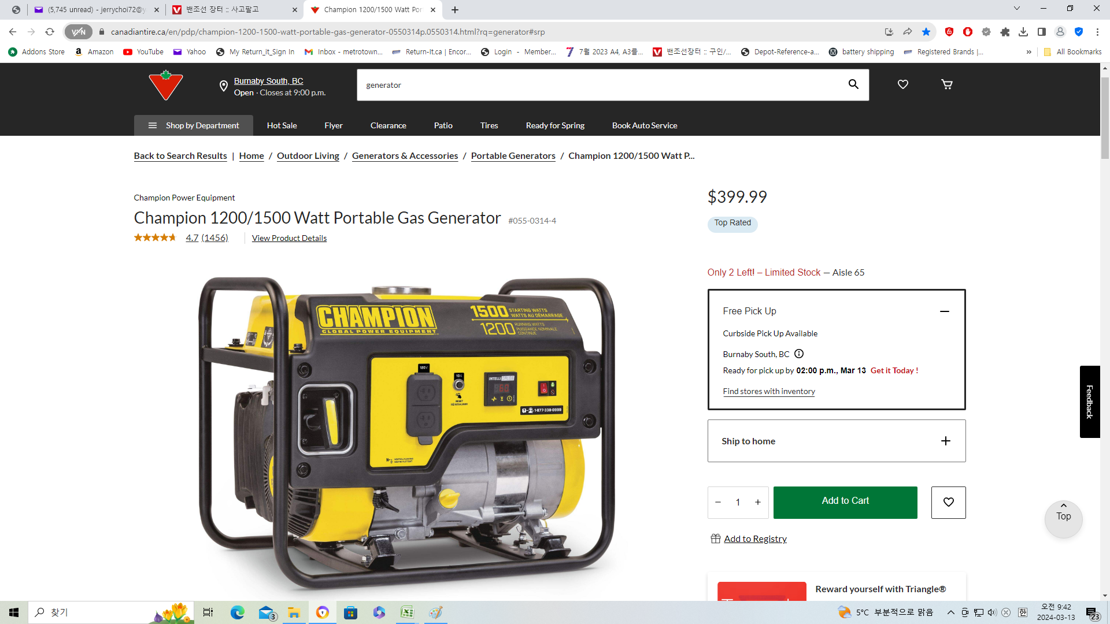The height and width of the screenshot is (624, 1110).
Task: Open the Patio menu item
Action: click(443, 125)
